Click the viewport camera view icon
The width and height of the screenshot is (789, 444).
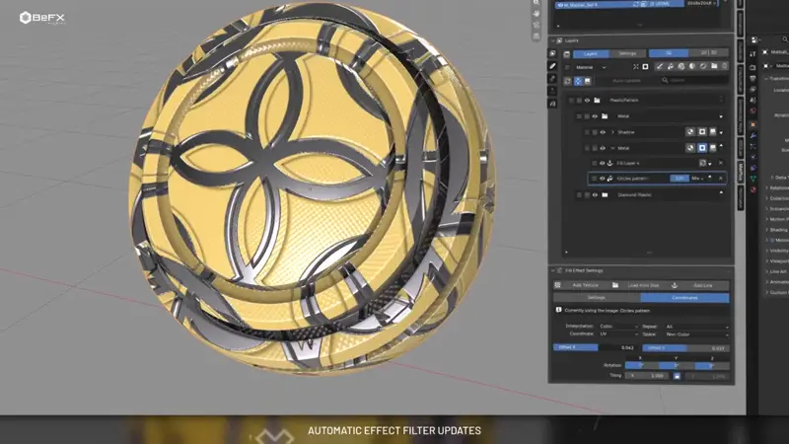point(537,25)
